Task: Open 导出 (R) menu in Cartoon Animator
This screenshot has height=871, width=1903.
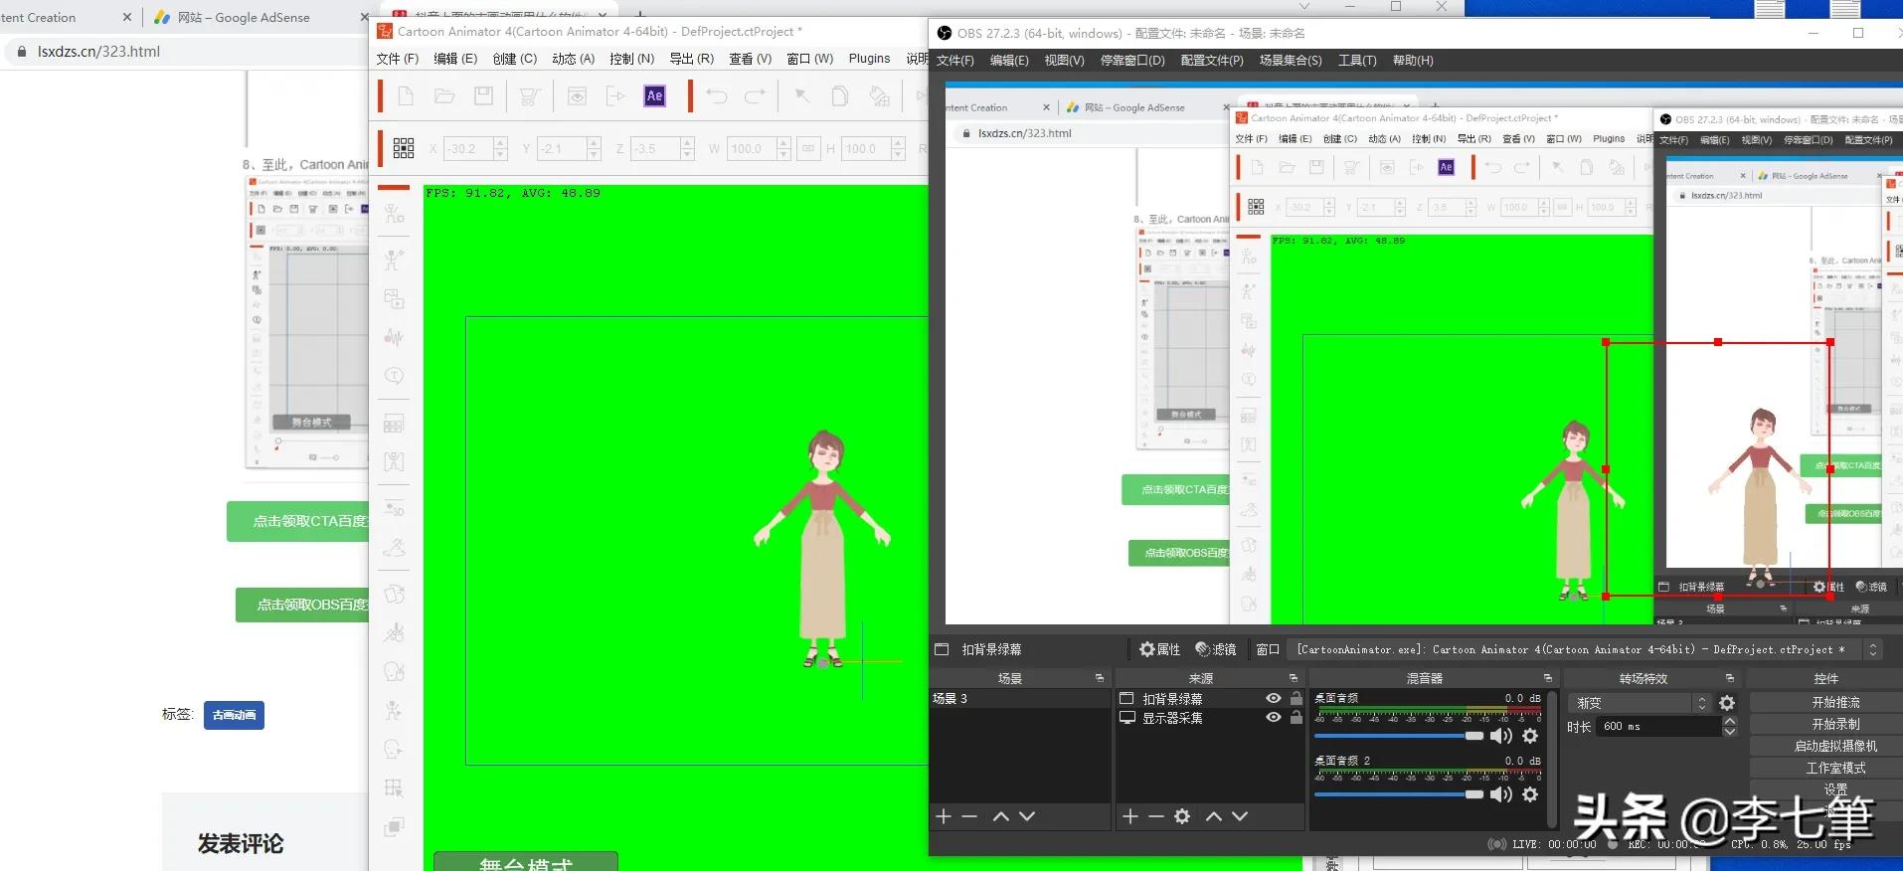Action: click(692, 59)
